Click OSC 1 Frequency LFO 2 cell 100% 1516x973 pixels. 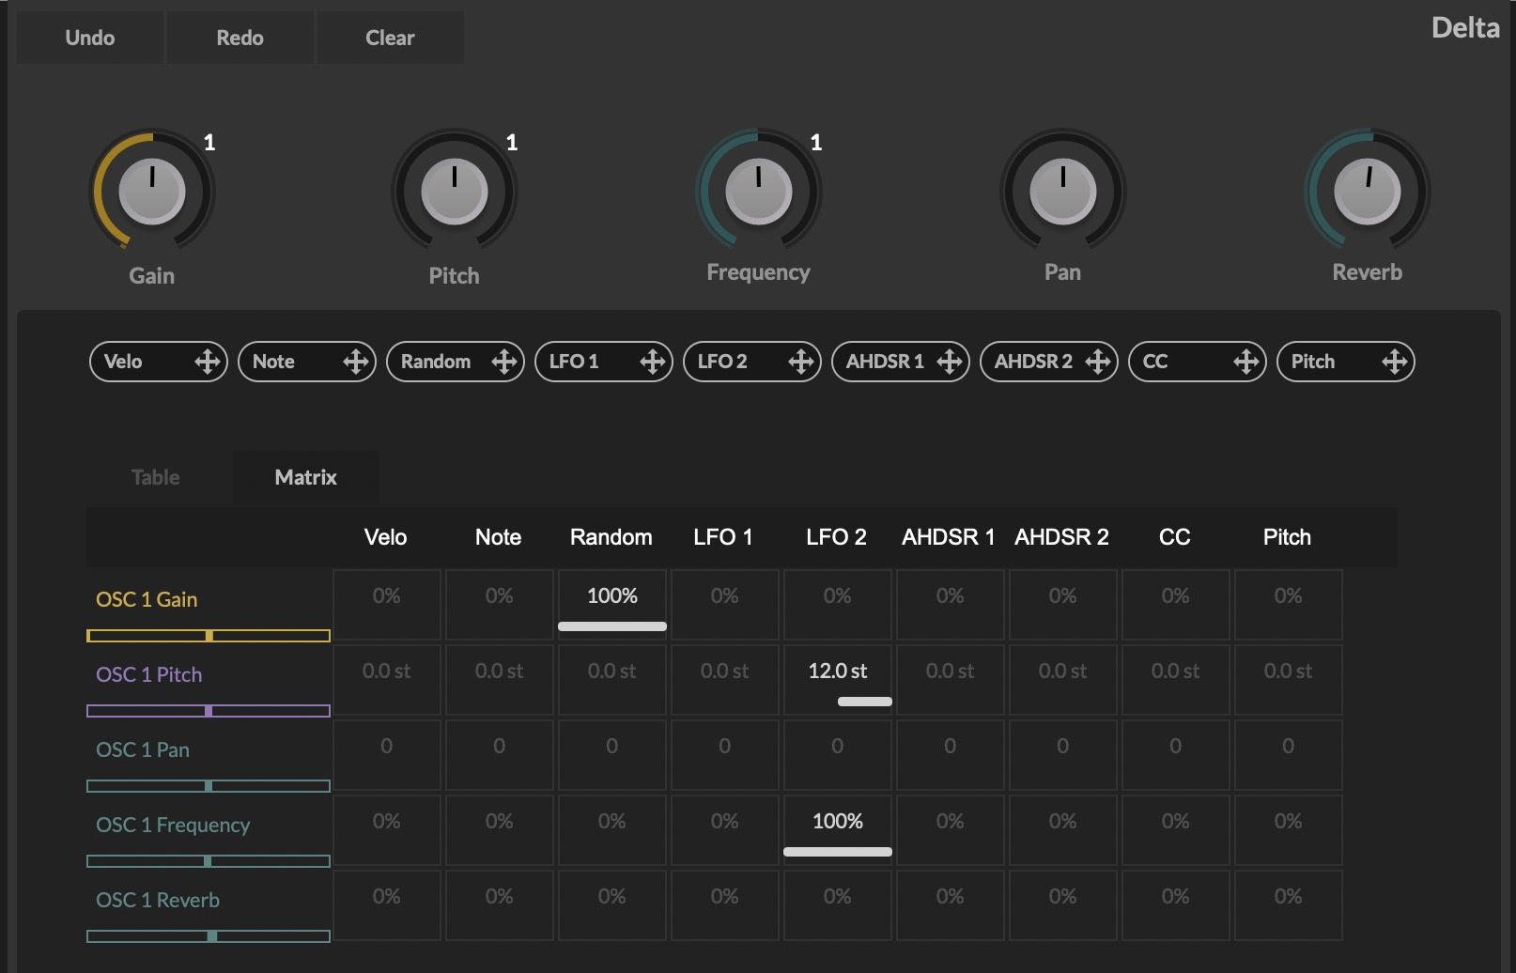click(x=838, y=830)
